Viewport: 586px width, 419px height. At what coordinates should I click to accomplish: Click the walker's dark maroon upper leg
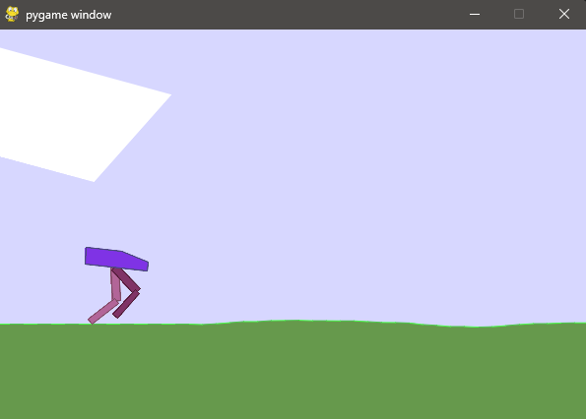pyautogui.click(x=126, y=279)
